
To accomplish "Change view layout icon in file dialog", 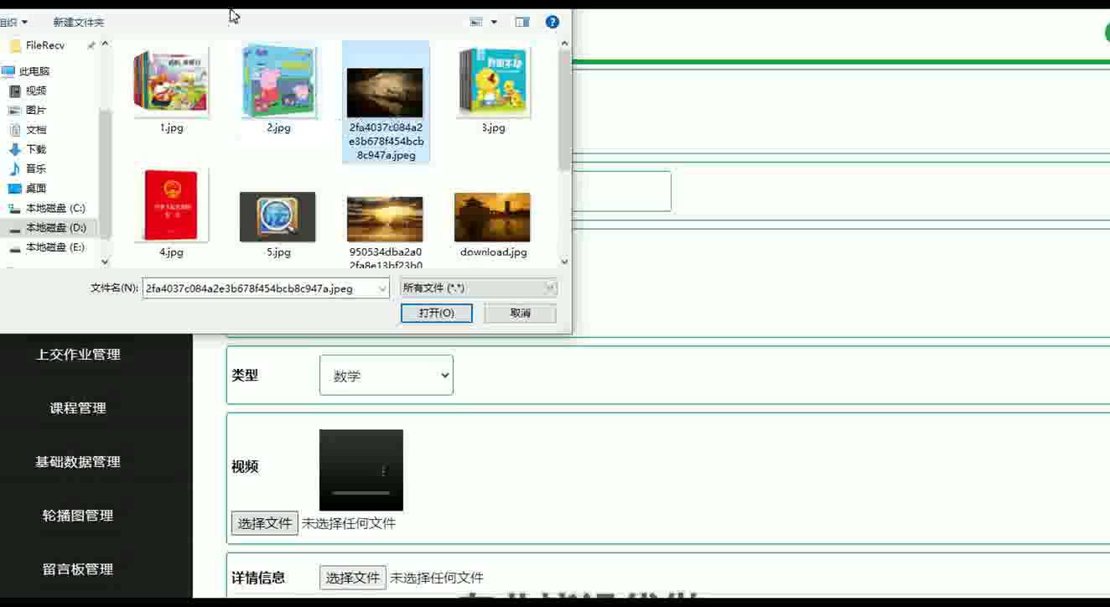I will click(476, 22).
